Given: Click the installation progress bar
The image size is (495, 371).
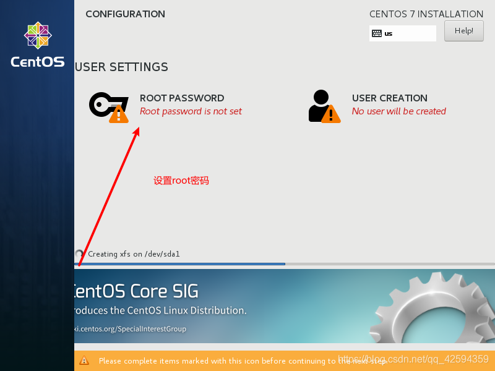Looking at the screenshot, I should [285, 264].
